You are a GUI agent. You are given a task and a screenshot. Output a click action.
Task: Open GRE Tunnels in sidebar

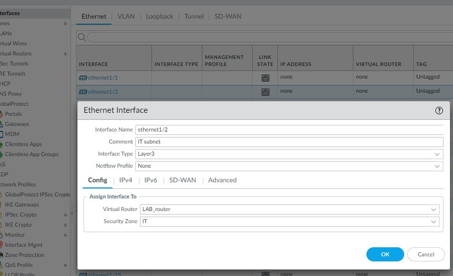click(x=13, y=74)
